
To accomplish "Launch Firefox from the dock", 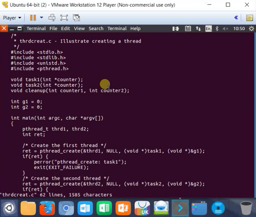I will tap(47, 208).
